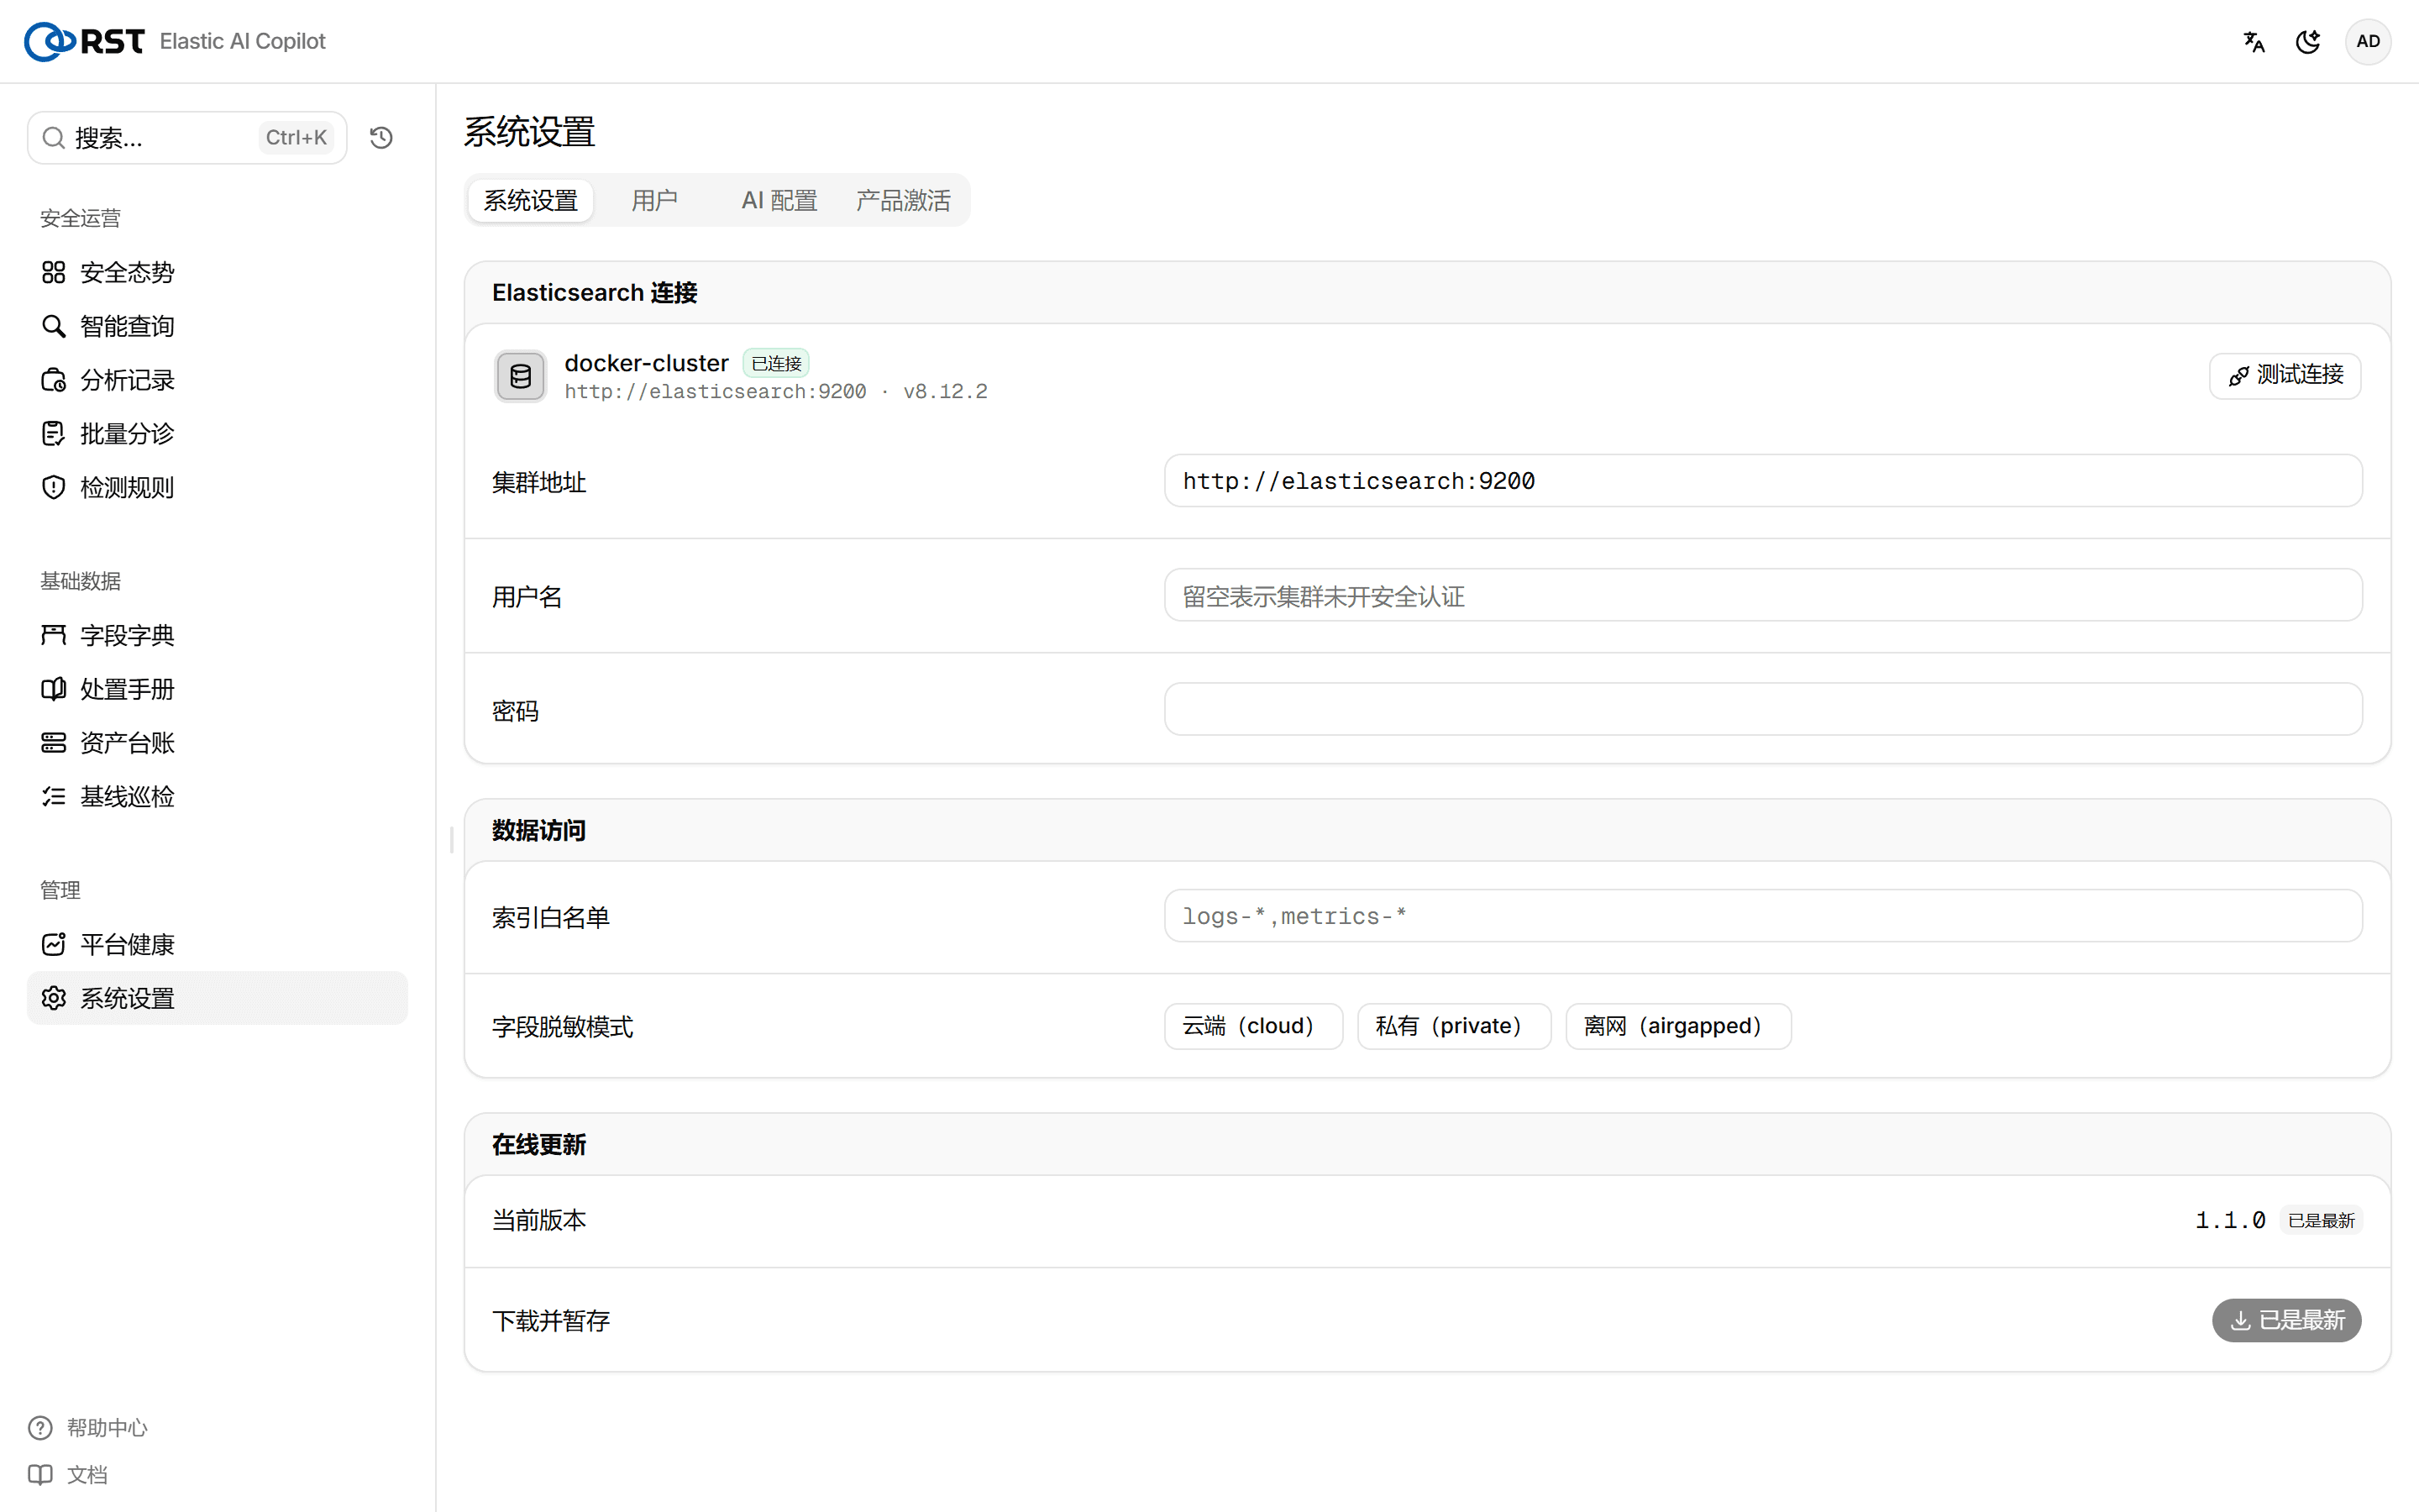2419x1512 pixels.
Task: Open 字段字典 in the sidebar
Action: 217,635
